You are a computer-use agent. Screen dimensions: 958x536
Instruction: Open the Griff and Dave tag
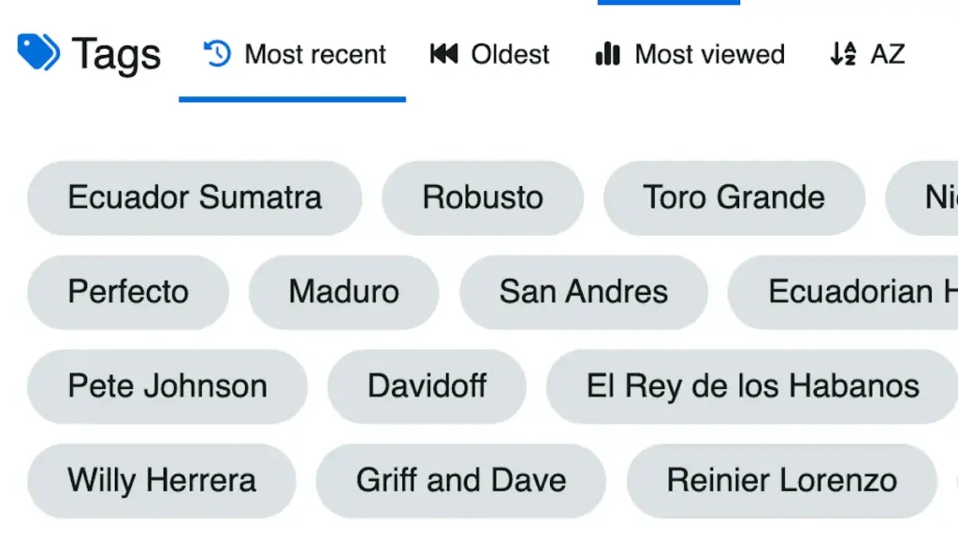coord(461,481)
